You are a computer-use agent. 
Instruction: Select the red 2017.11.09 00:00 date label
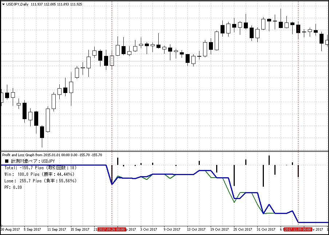(298, 229)
